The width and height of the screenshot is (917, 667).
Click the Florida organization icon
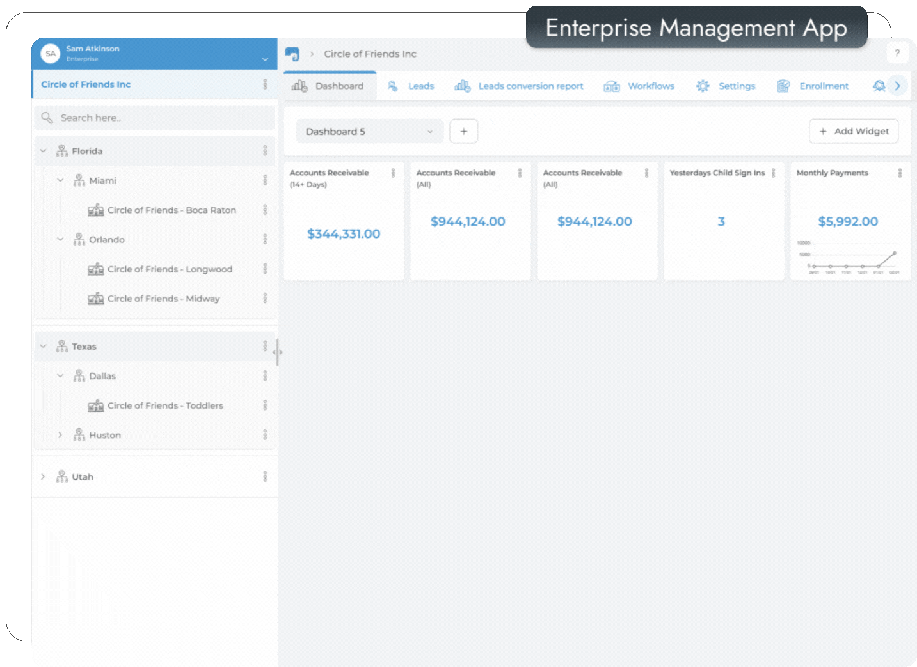click(x=61, y=151)
